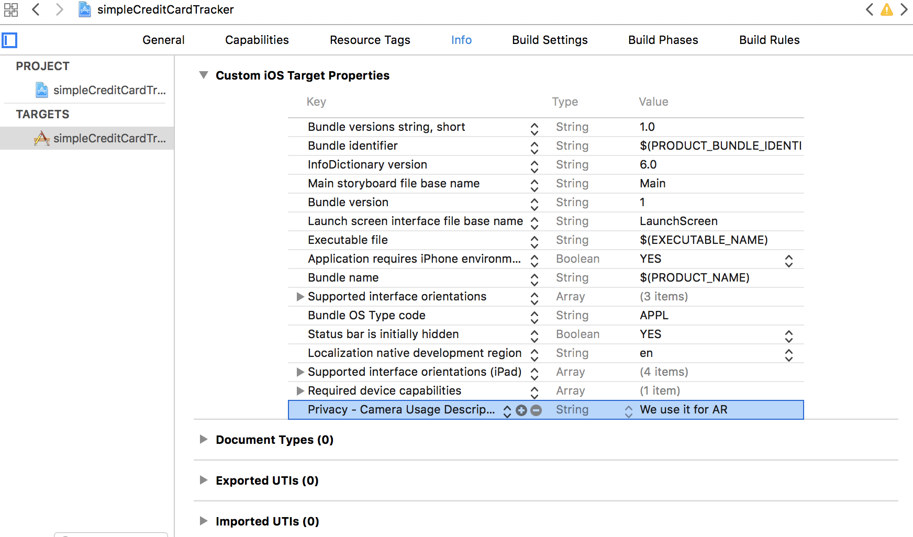Open the Capabilities tab
Viewport: 913px width, 537px height.
click(x=257, y=40)
